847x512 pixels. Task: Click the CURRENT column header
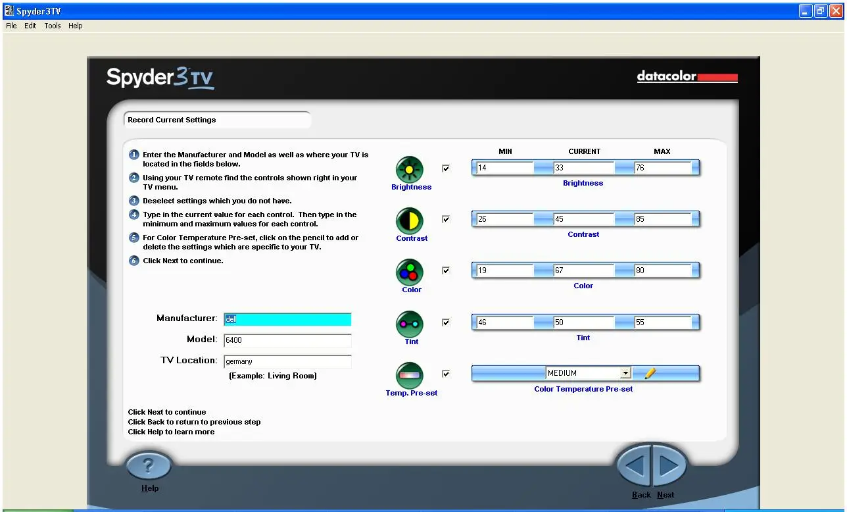(585, 151)
